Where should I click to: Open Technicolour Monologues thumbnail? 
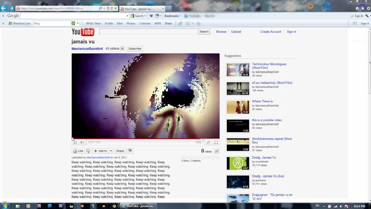[238, 70]
